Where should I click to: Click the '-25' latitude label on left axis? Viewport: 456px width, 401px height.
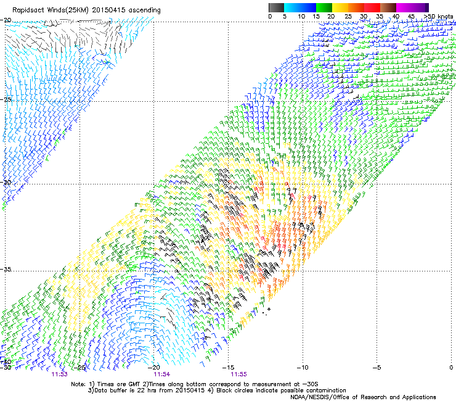(6, 99)
